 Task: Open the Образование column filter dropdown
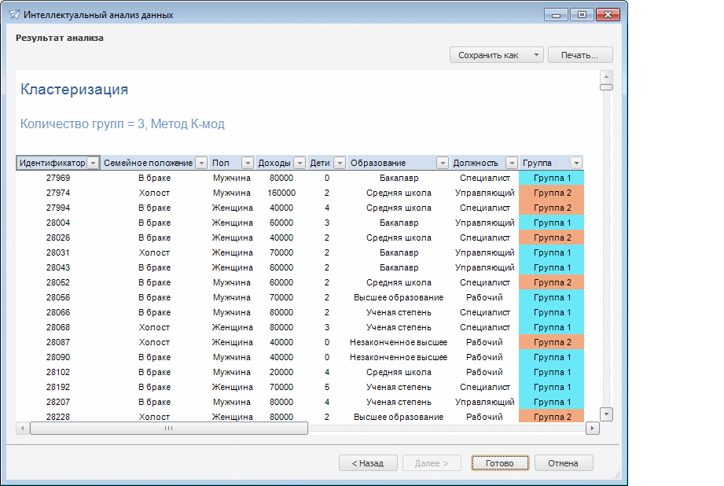point(442,163)
